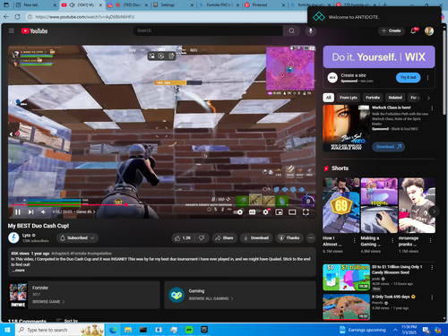Enable miniplayer mode

tap(279, 212)
